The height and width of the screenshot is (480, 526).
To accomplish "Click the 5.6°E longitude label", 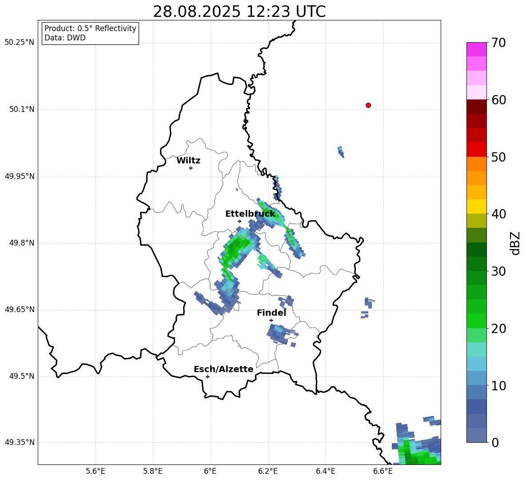I will coord(96,471).
